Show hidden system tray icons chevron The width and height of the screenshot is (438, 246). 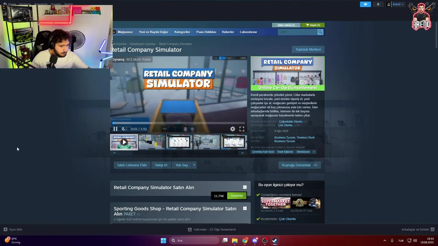(385, 241)
